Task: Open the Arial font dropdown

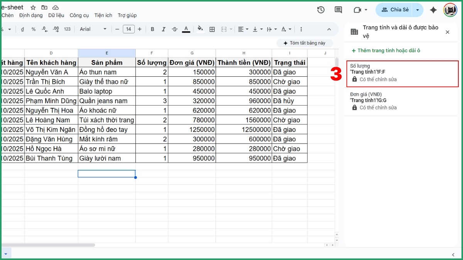Action: click(93, 29)
